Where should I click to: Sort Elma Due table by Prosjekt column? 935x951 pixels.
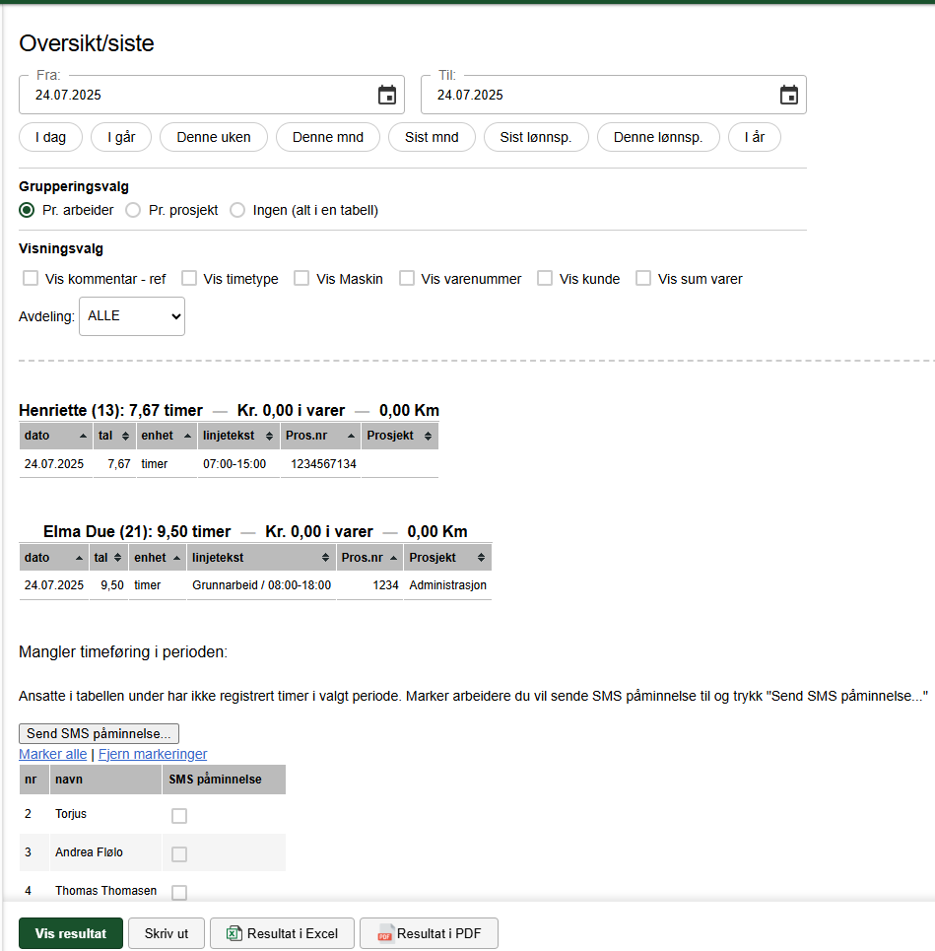tap(447, 558)
